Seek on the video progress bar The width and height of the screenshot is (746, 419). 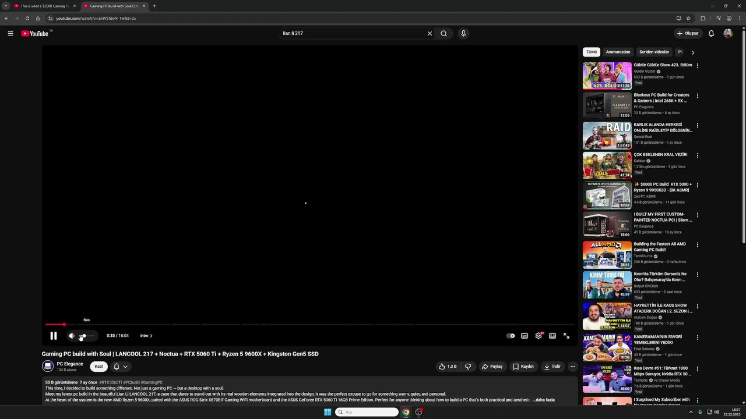[x=310, y=324]
